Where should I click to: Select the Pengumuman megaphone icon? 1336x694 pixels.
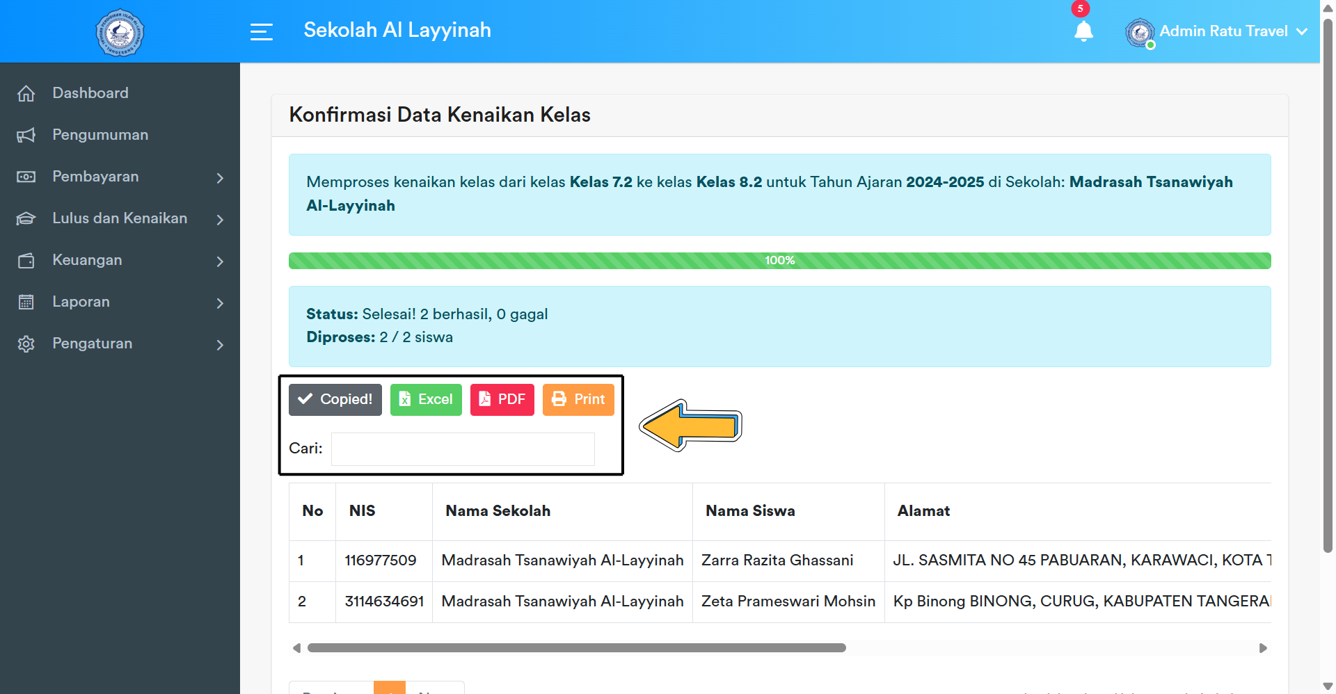click(x=26, y=135)
